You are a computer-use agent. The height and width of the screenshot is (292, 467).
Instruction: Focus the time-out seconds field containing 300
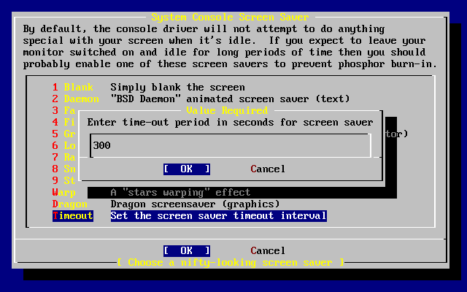pyautogui.click(x=231, y=146)
